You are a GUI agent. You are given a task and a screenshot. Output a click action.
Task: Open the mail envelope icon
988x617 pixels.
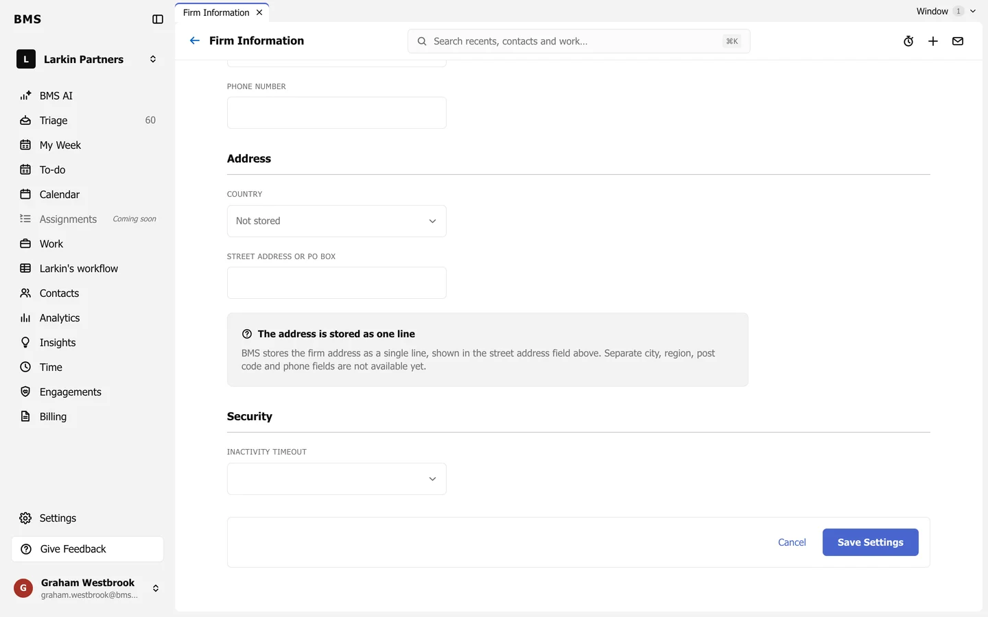click(958, 41)
